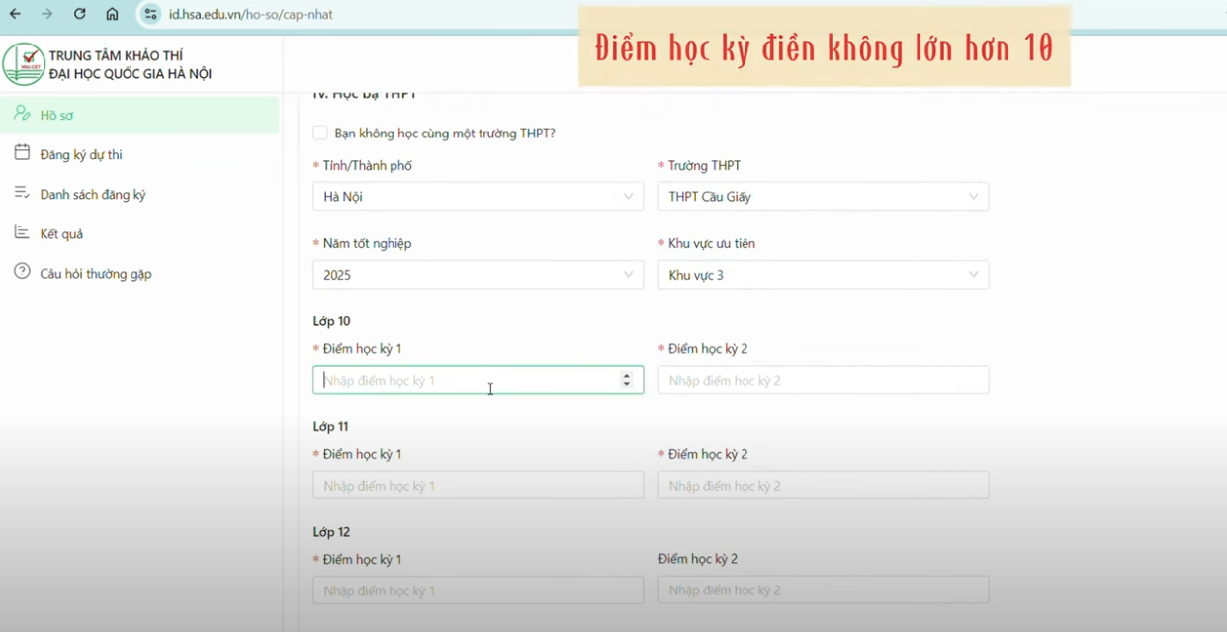Click the browser forward arrow

pos(46,14)
